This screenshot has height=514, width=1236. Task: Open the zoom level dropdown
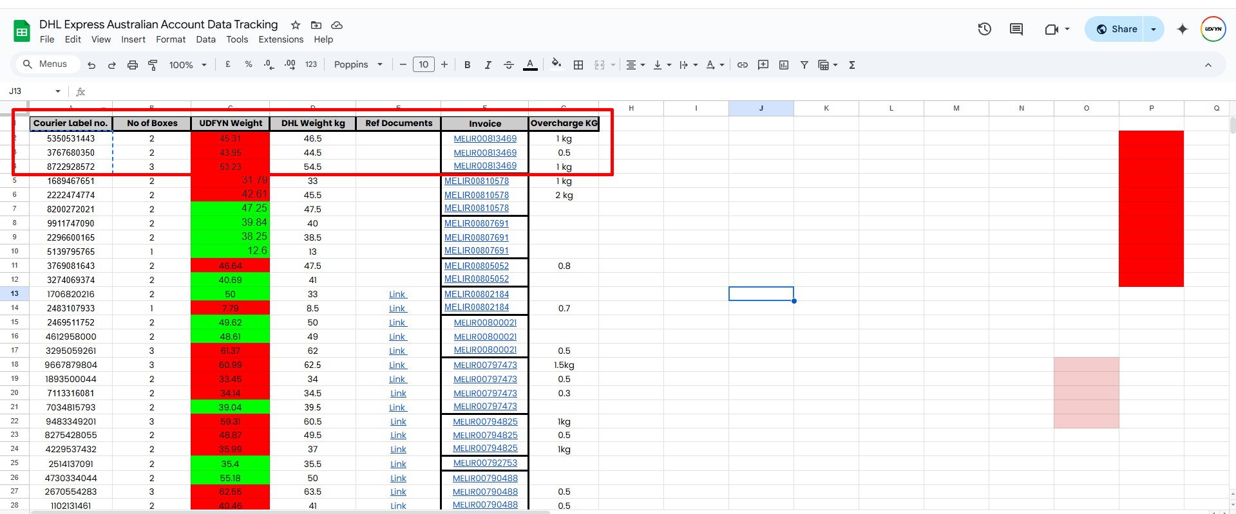point(188,65)
